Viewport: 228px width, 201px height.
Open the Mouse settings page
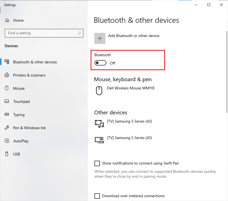tap(19, 89)
